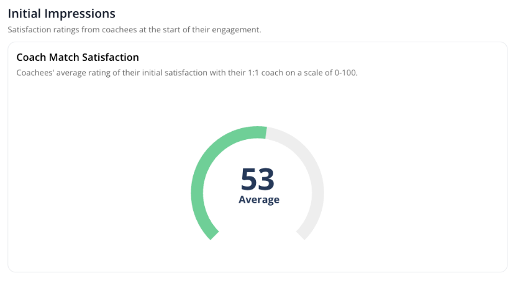Viewport: 518px width, 281px height.
Task: Click the word 'Coach' in the card title
Action: tap(30, 57)
